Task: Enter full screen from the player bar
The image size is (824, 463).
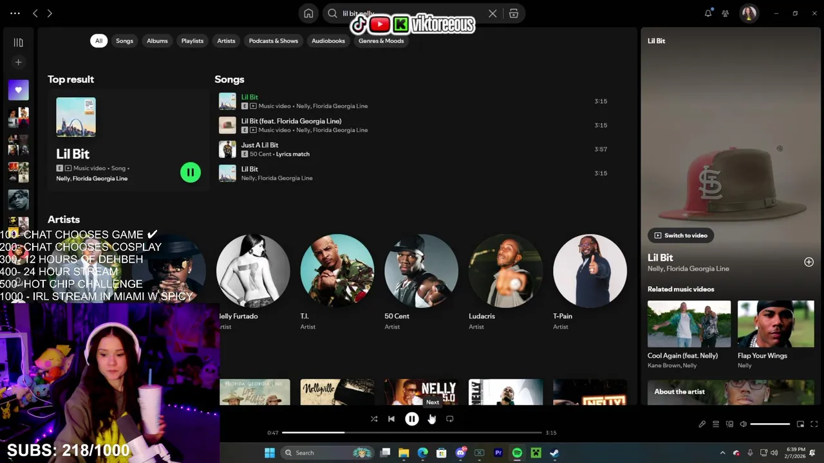Action: [814, 424]
